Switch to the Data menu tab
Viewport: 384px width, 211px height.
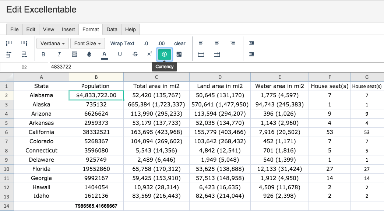click(x=112, y=29)
